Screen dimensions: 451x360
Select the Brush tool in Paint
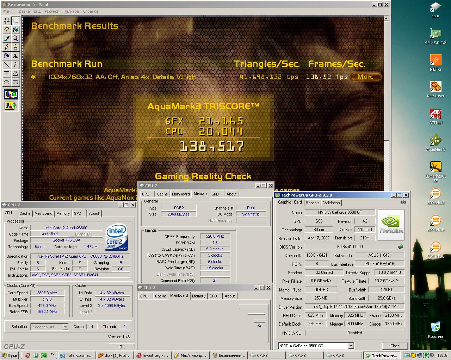click(15, 47)
